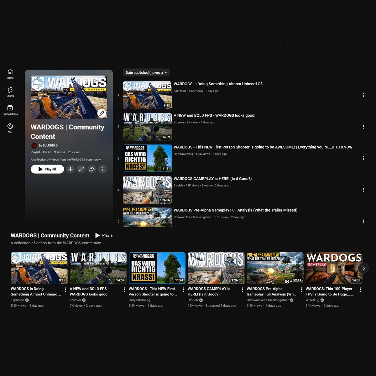Open the Wisethug 14:38 card thumbnail

click(334, 268)
